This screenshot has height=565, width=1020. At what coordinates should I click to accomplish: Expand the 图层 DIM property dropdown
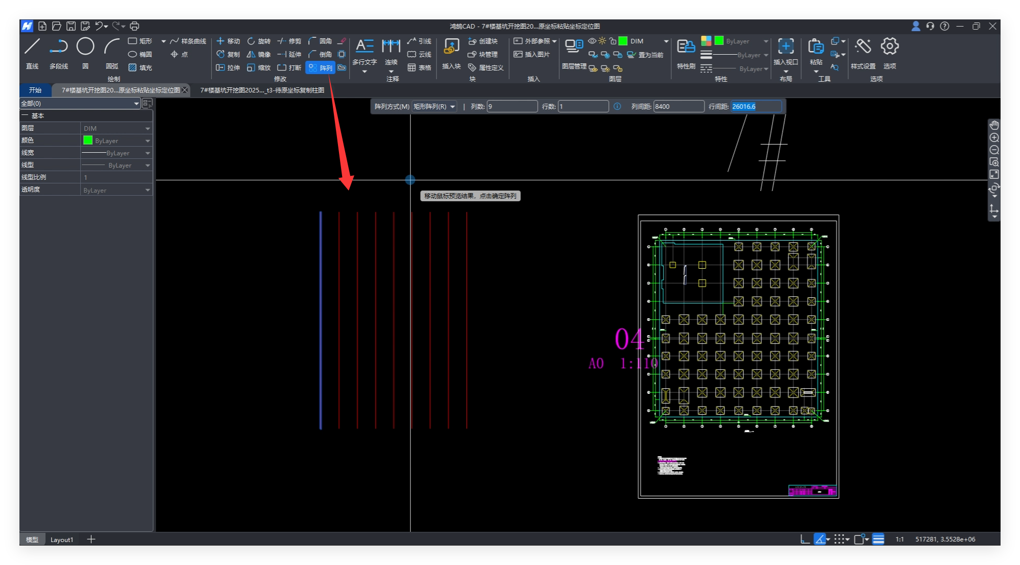tap(147, 128)
